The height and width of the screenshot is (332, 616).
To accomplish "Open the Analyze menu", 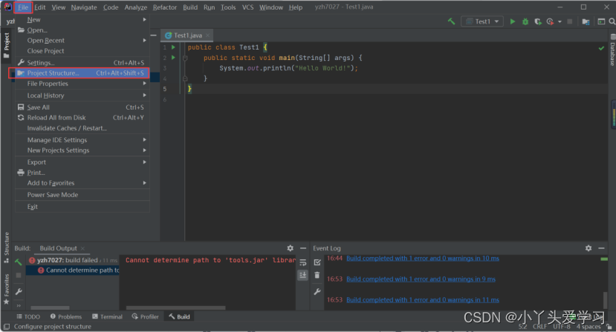I will (135, 7).
